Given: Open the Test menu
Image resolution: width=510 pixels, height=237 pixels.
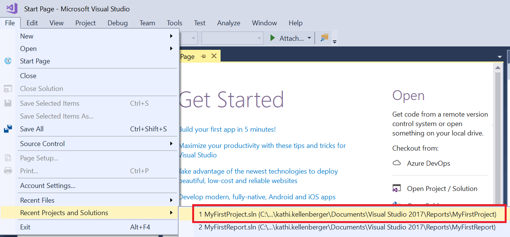Looking at the screenshot, I should pyautogui.click(x=200, y=23).
